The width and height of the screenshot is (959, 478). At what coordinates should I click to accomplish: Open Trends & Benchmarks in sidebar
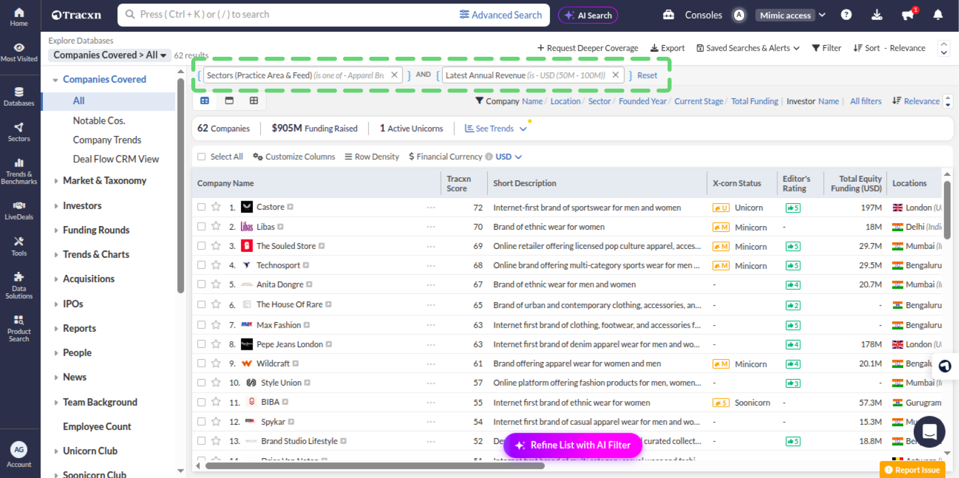pyautogui.click(x=19, y=170)
